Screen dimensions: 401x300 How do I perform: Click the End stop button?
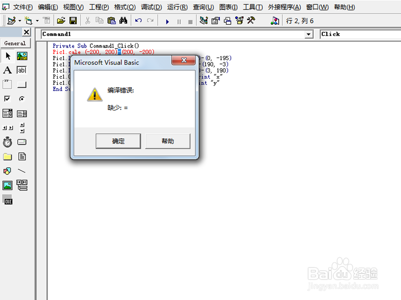click(190, 22)
